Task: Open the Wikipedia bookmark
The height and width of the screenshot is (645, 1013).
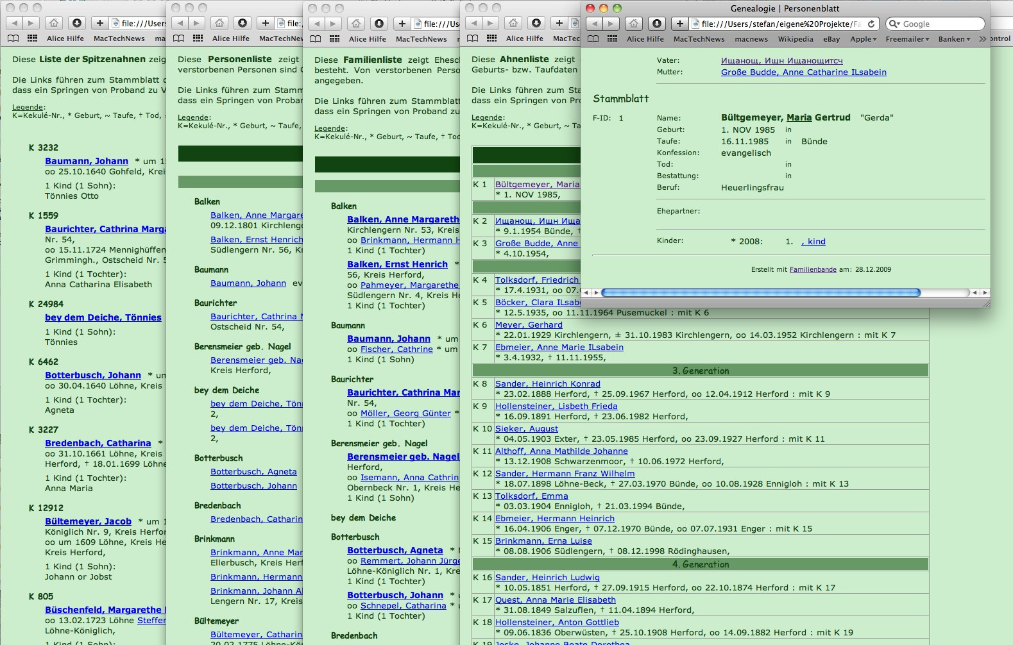Action: coord(795,39)
